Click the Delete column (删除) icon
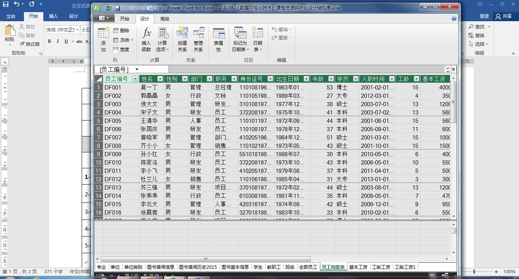Screen dimensions: 519x279 point(121,31)
